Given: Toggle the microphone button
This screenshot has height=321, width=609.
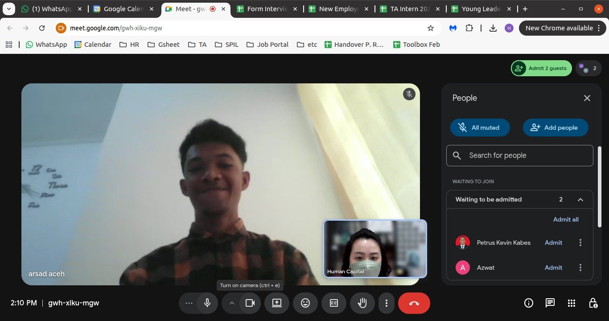Looking at the screenshot, I should [207, 303].
